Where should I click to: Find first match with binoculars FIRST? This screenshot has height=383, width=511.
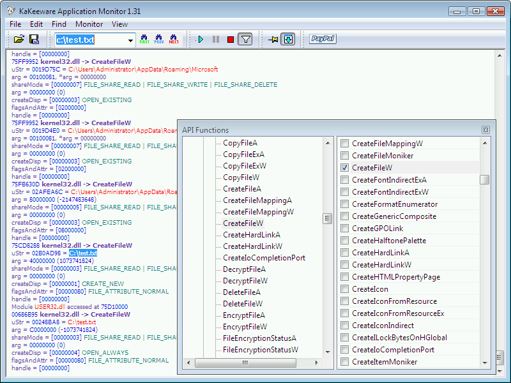click(144, 40)
